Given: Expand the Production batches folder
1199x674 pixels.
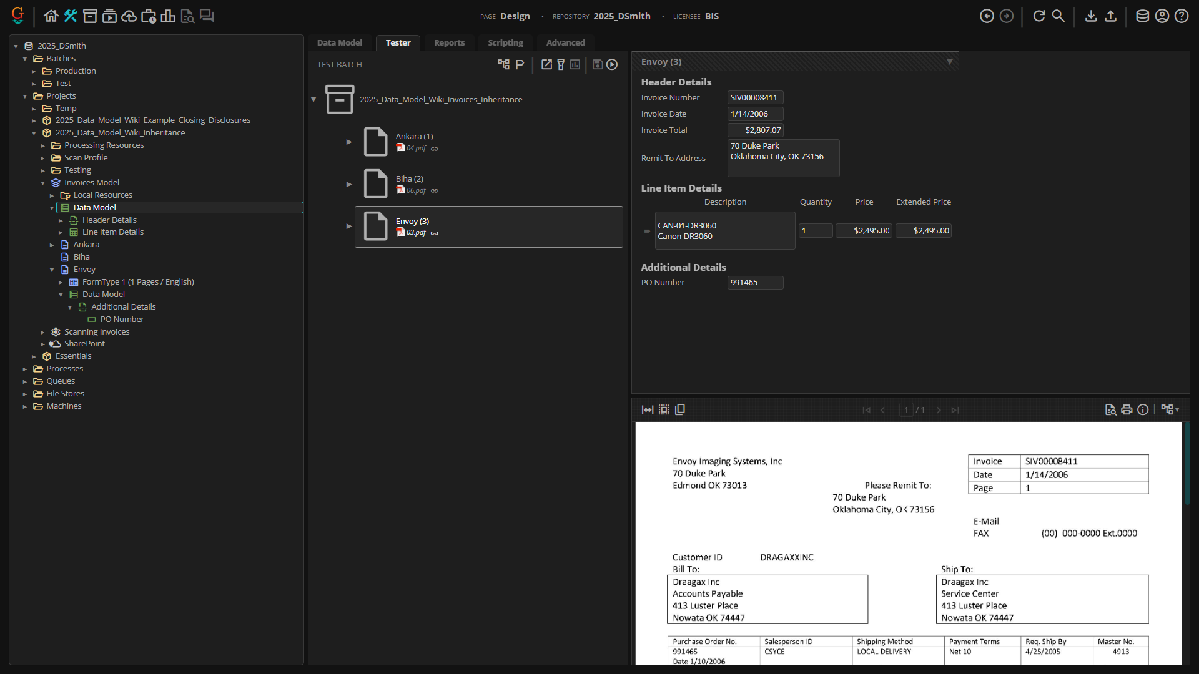Looking at the screenshot, I should (34, 71).
